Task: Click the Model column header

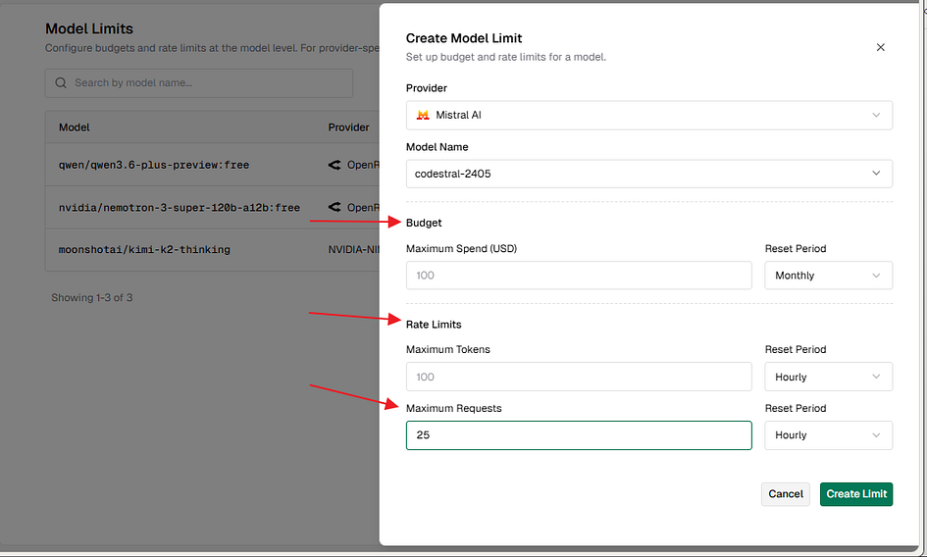Action: click(x=75, y=127)
